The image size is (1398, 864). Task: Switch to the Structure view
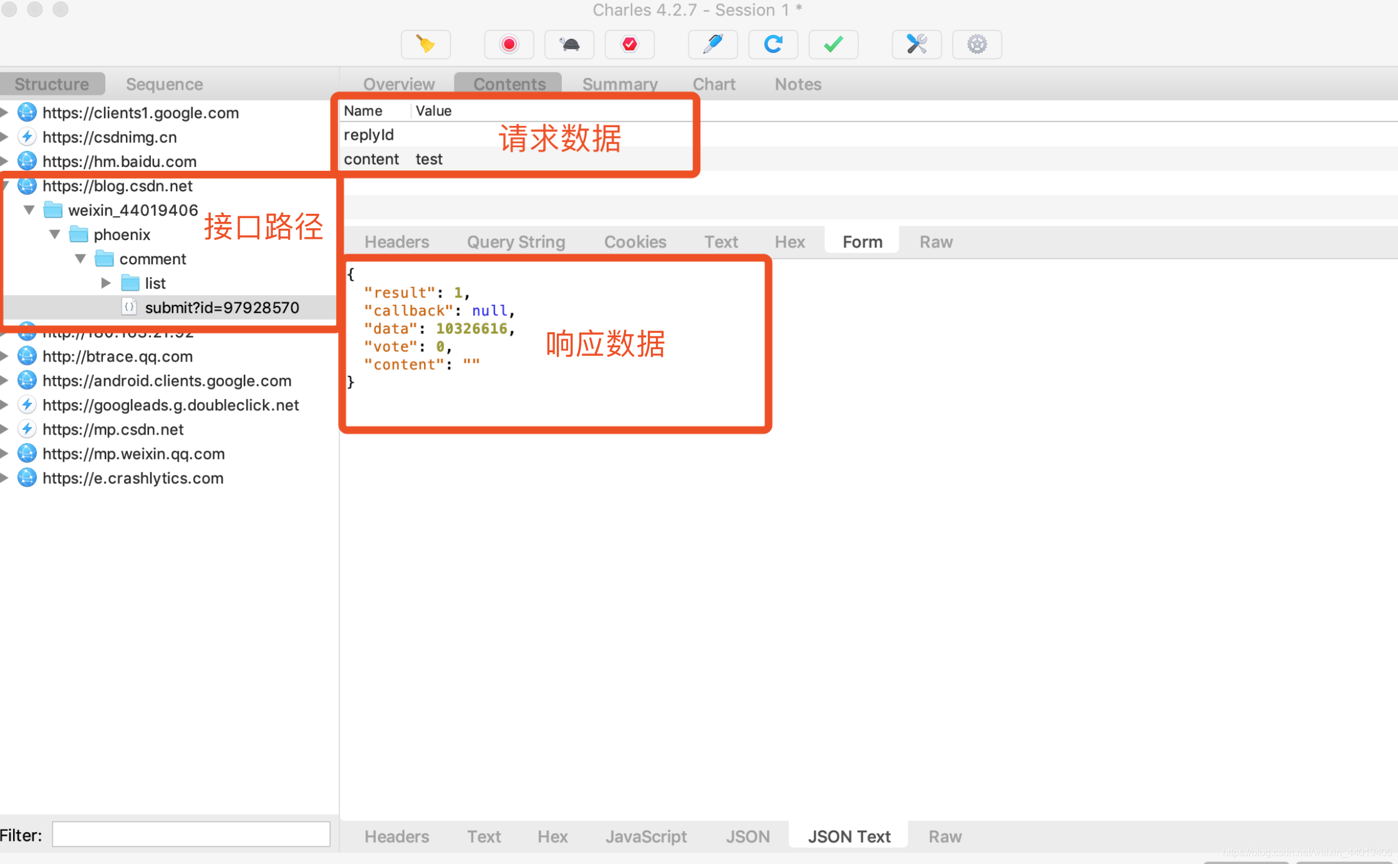pos(52,84)
